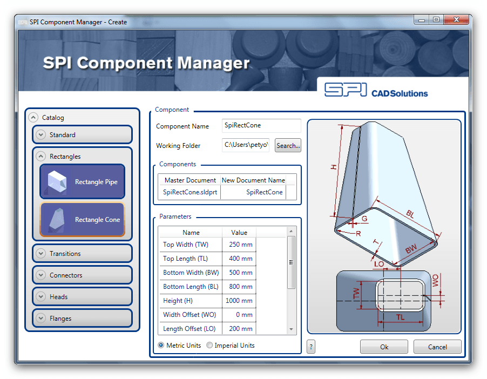This screenshot has height=379, width=487.
Task: Click the parameters Name column header
Action: click(191, 232)
